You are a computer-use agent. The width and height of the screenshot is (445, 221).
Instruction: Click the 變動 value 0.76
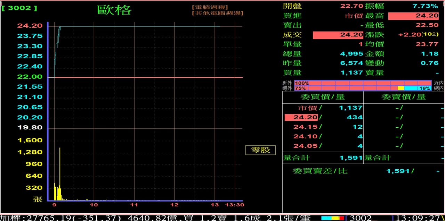click(x=430, y=63)
